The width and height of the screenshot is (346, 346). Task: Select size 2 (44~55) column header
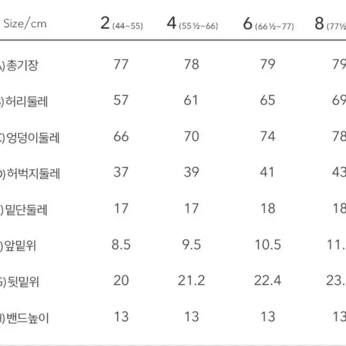click(x=122, y=23)
